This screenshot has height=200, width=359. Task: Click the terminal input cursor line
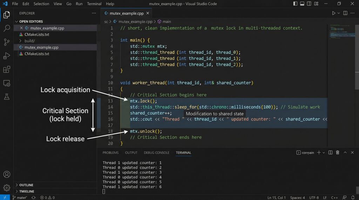pos(104,192)
